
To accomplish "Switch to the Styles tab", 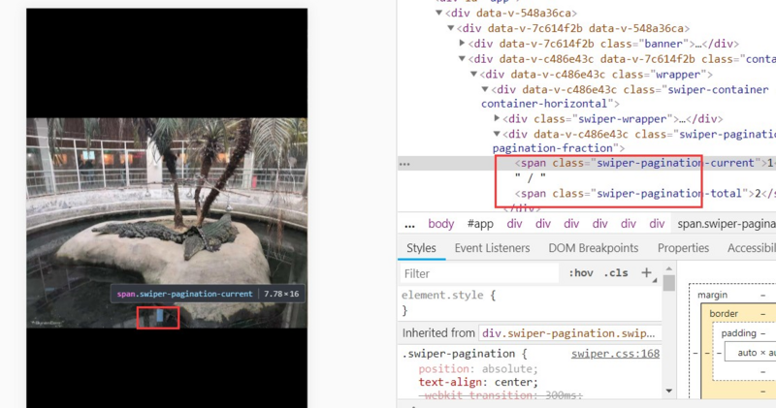I will 421,248.
